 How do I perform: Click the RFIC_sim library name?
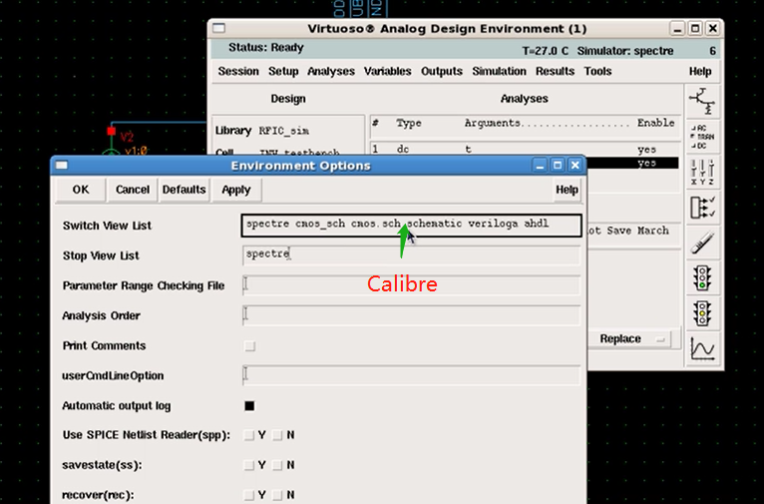[x=283, y=131]
